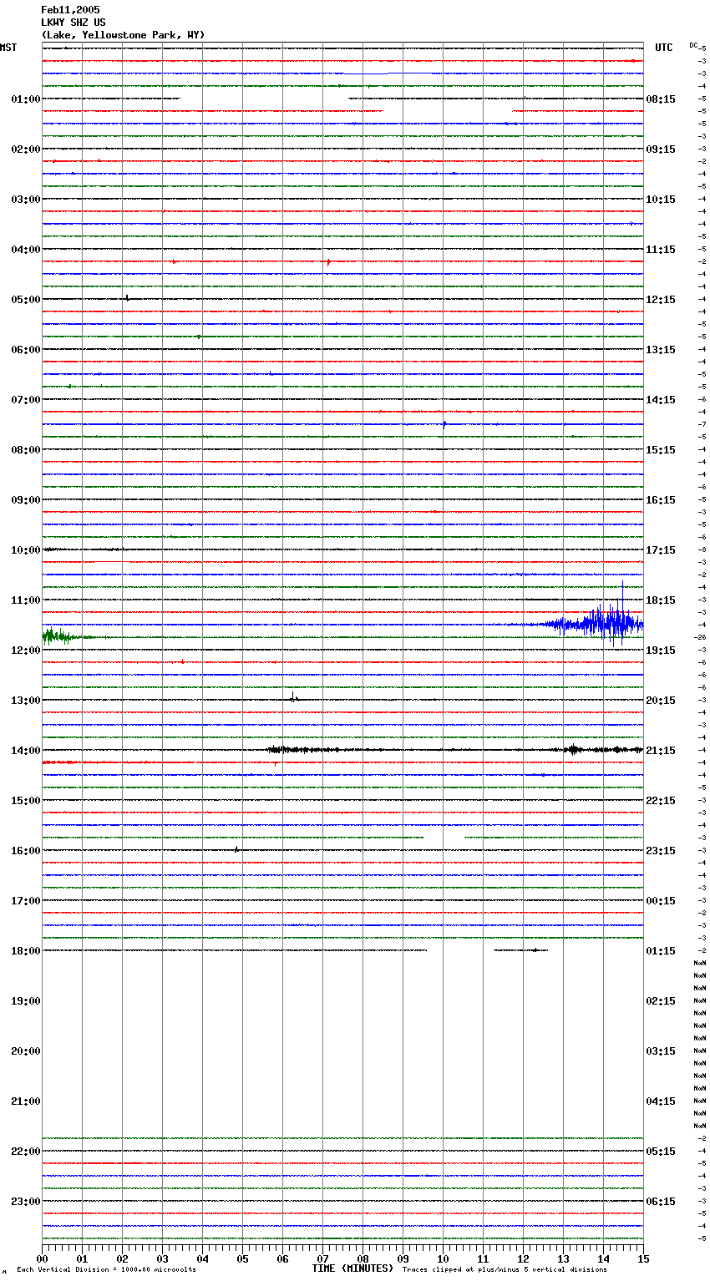Click the 20:15 UTC time label

[661, 701]
